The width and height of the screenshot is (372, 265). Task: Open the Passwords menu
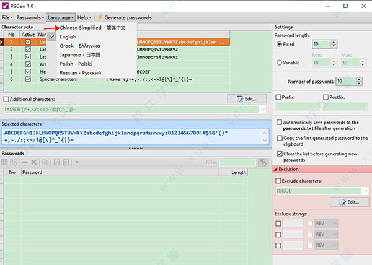coord(30,17)
